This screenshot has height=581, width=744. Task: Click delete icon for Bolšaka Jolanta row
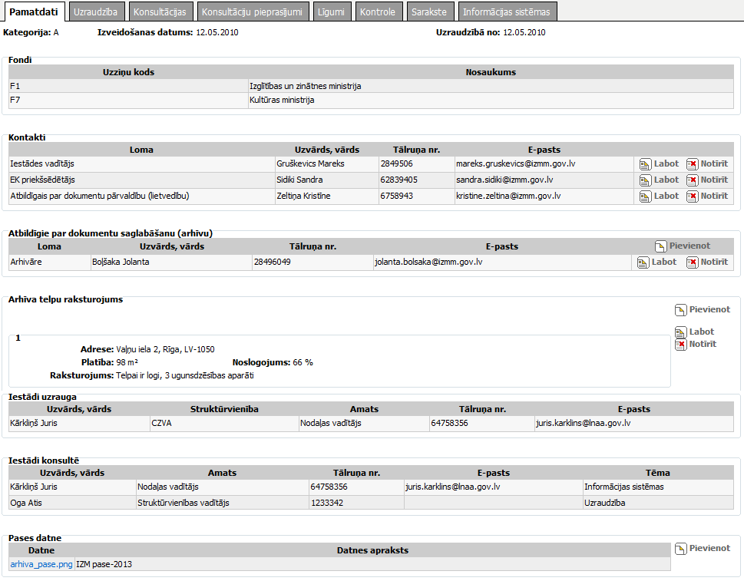pos(692,262)
